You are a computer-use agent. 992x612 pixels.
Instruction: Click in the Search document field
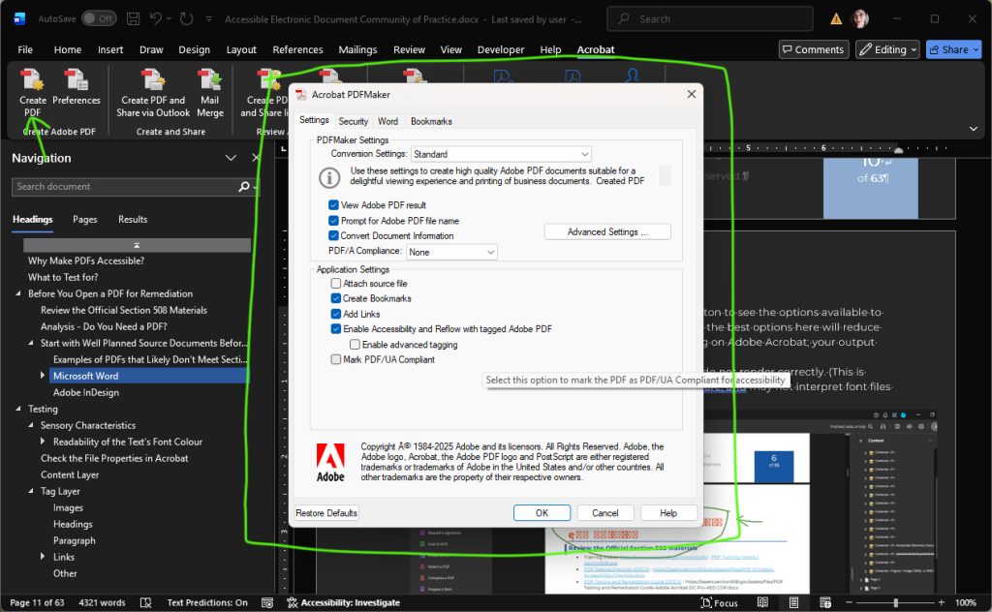pyautogui.click(x=125, y=187)
